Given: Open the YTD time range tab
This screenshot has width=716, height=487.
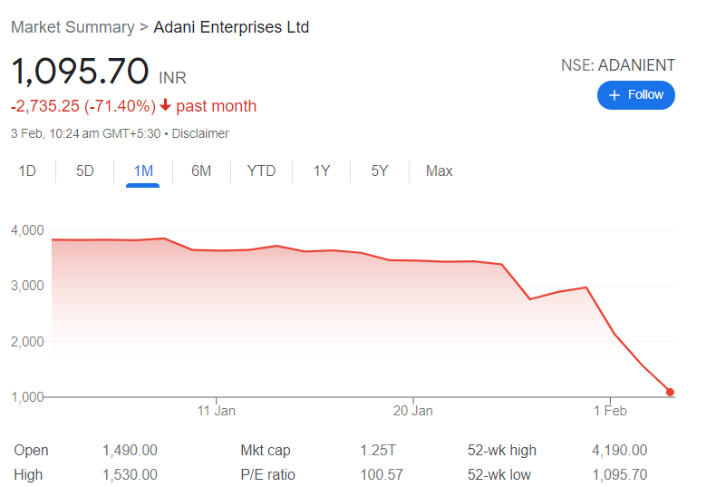Looking at the screenshot, I should [x=261, y=170].
